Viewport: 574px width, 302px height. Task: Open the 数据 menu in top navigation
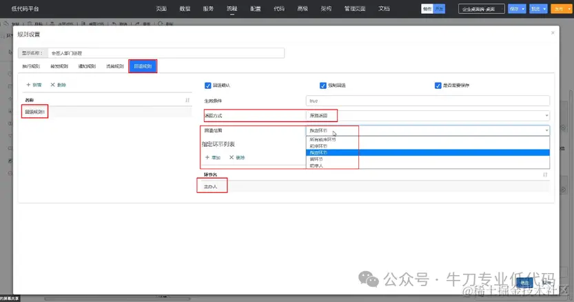point(185,9)
